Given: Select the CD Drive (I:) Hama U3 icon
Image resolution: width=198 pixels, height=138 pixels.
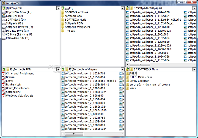Looking at the screenshot, I should click(4, 34).
